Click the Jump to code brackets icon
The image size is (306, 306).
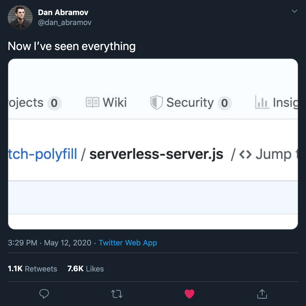245,154
